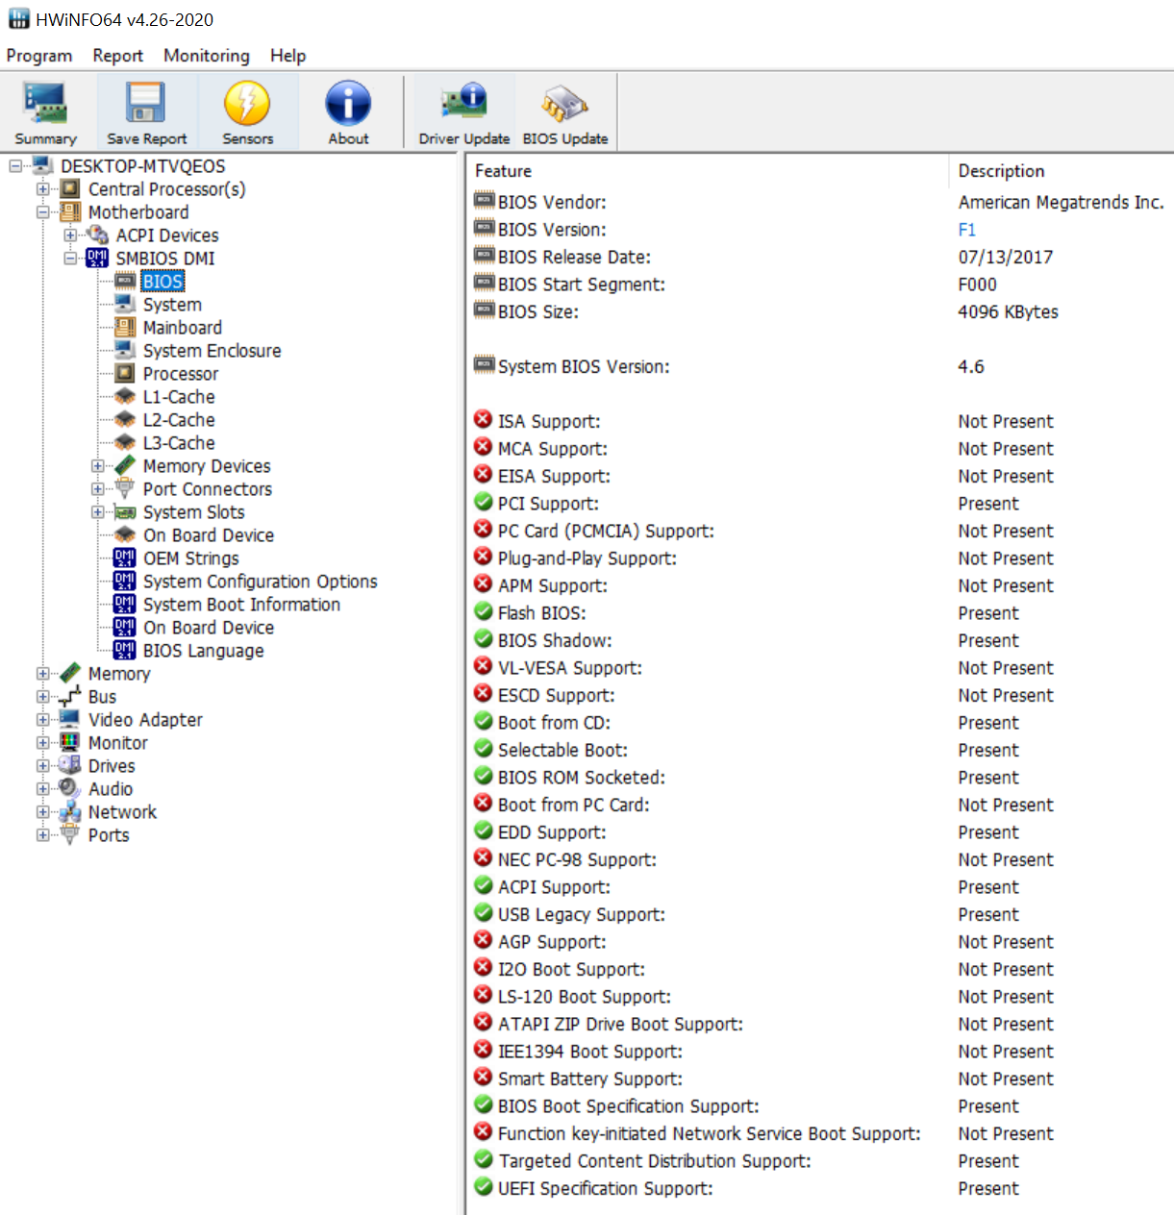The width and height of the screenshot is (1174, 1215).
Task: Click the ACPI Devices gear icon
Action: click(x=97, y=236)
